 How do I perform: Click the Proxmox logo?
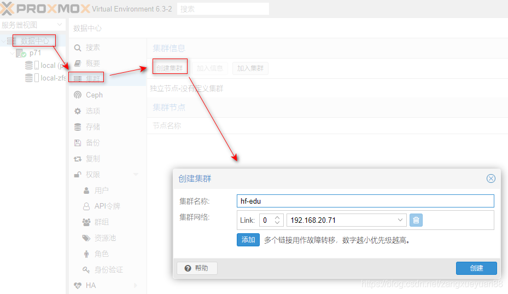click(45, 8)
